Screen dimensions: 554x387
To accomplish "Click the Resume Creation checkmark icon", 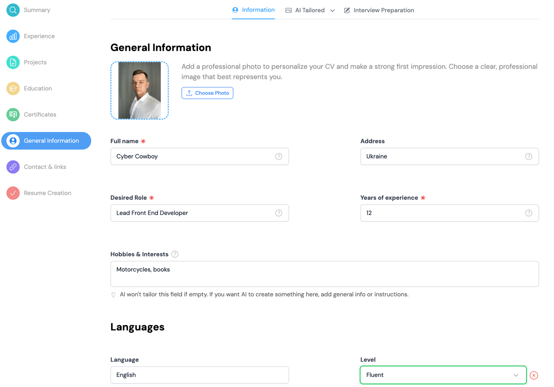I will click(x=13, y=193).
